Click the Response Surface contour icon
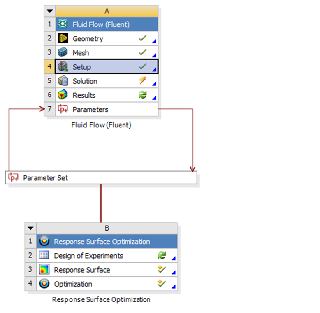The image size is (320, 313). 44,269
